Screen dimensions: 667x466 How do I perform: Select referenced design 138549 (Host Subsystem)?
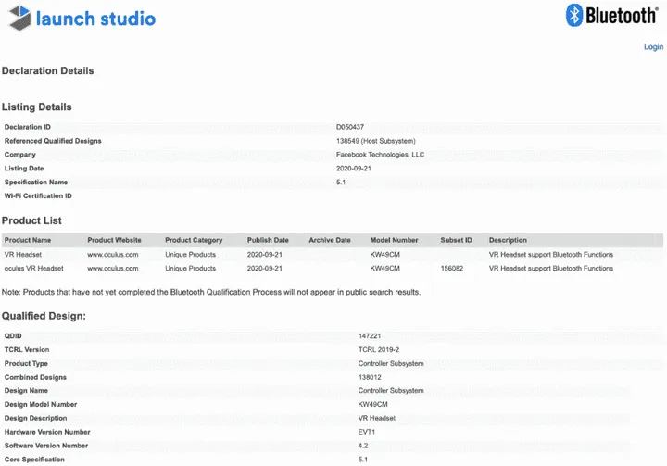click(375, 141)
